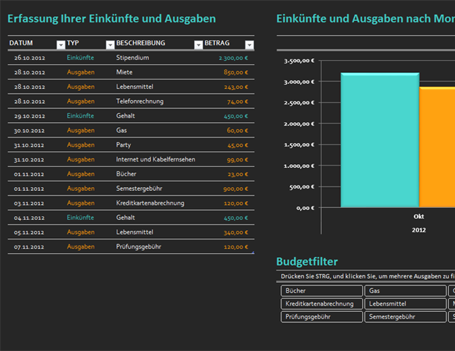Click the 'Okt' axis label in chart
Screen dimensions: 455x351
click(419, 217)
